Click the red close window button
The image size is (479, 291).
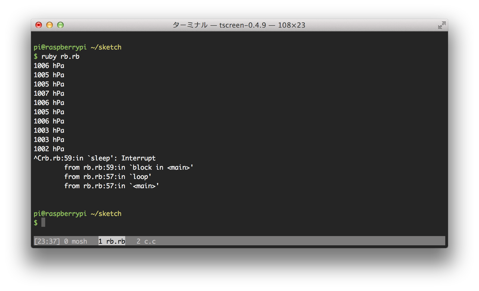(x=39, y=25)
